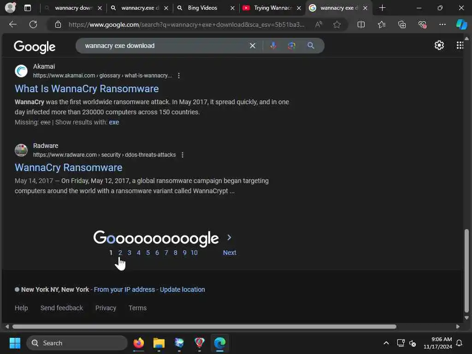Image resolution: width=472 pixels, height=354 pixels.
Task: Open Browser essentials heart icon
Action: tap(422, 25)
